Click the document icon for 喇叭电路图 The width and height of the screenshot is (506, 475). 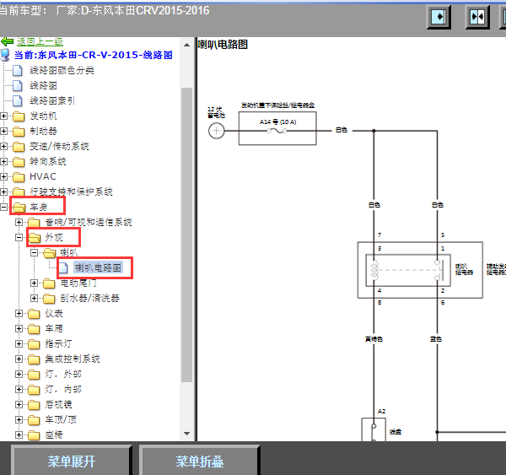63,267
